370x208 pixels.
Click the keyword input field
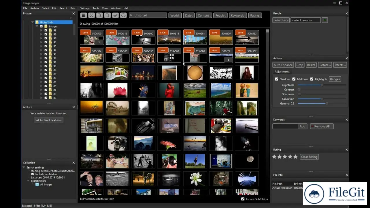coord(285,126)
